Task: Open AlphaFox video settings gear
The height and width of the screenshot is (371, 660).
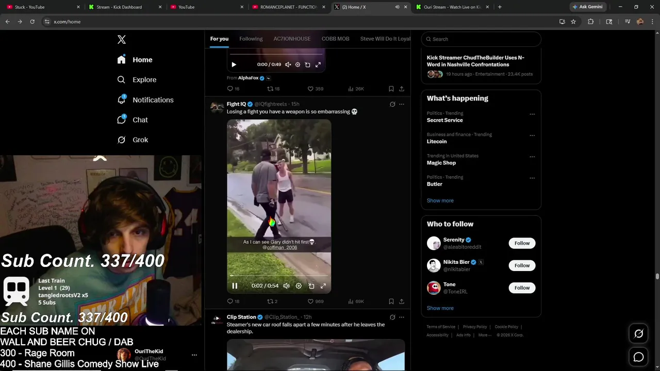Action: point(298,64)
